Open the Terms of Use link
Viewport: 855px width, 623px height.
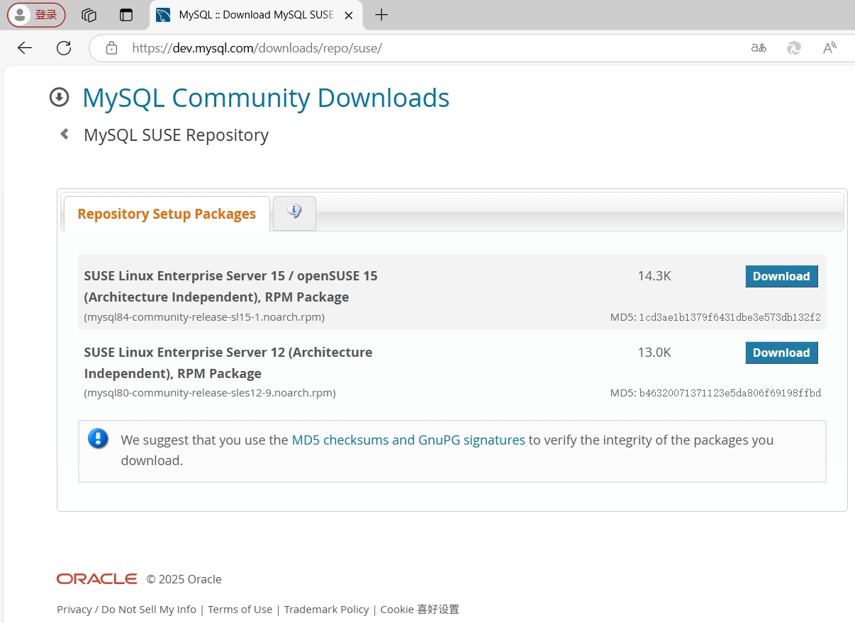240,610
